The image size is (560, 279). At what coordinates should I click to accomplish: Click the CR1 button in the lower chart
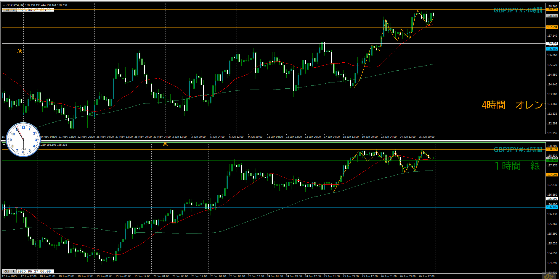7,271
